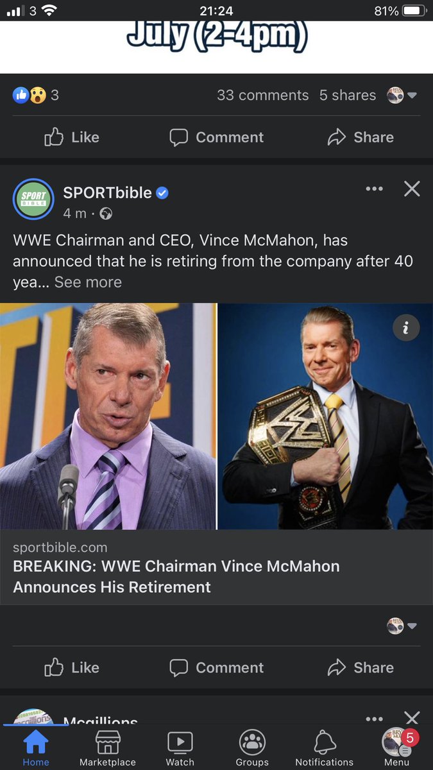The width and height of the screenshot is (433, 770).
Task: Hide the SPORTbible post with X
Action: pos(412,189)
